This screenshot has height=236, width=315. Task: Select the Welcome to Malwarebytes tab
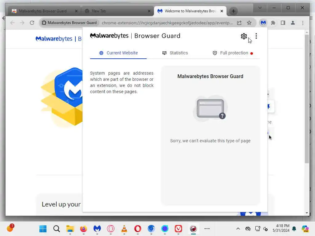click(x=190, y=11)
